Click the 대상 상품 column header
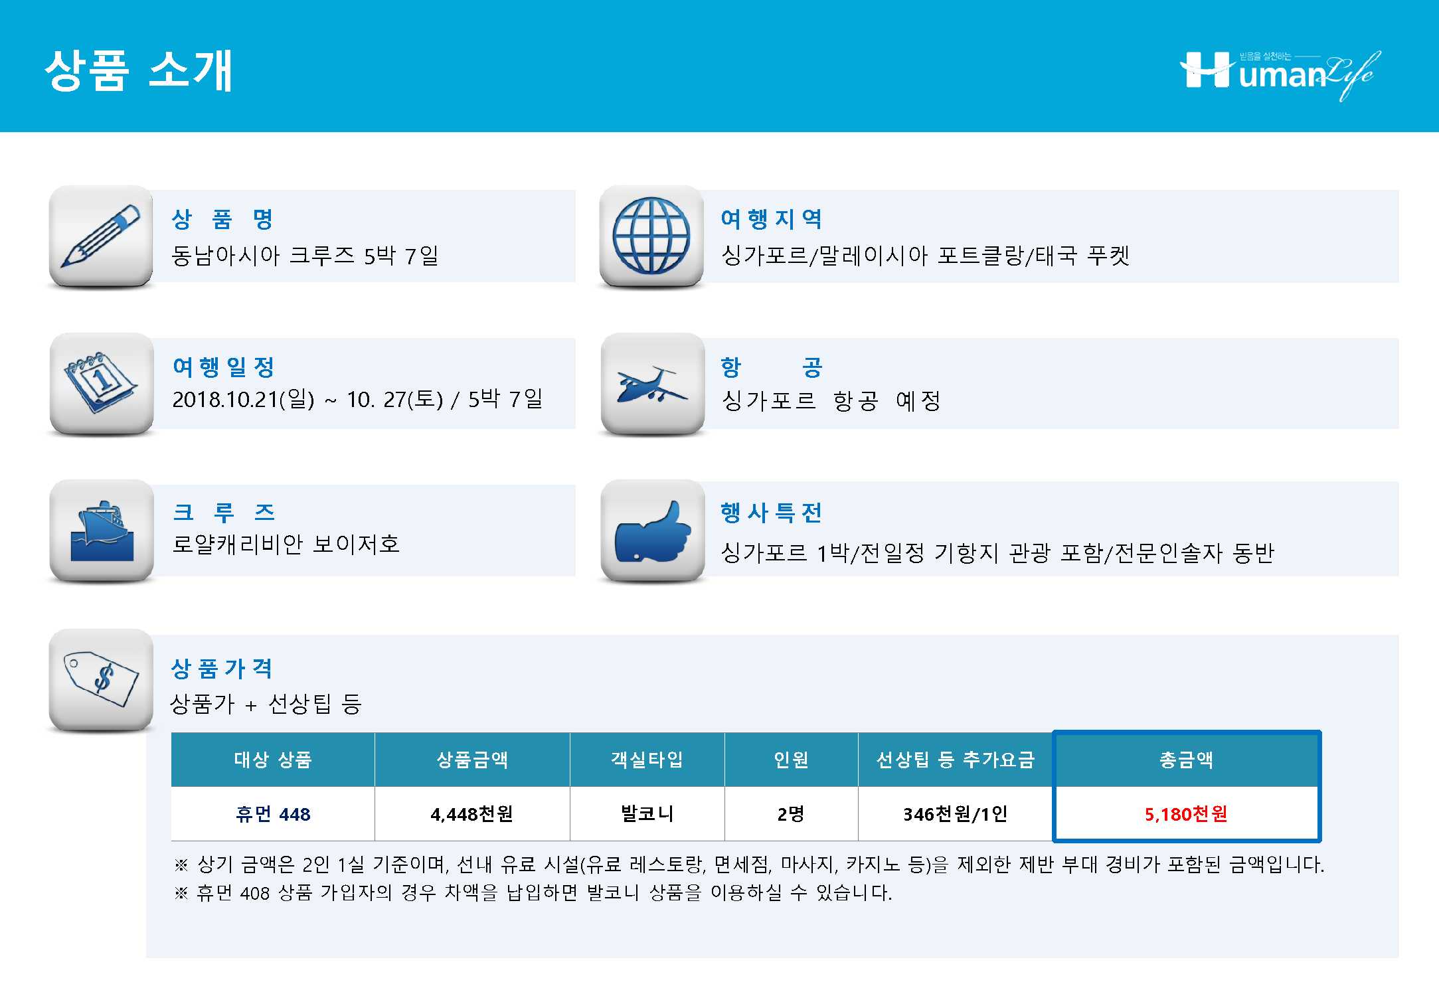Image resolution: width=1439 pixels, height=996 pixels. [273, 760]
